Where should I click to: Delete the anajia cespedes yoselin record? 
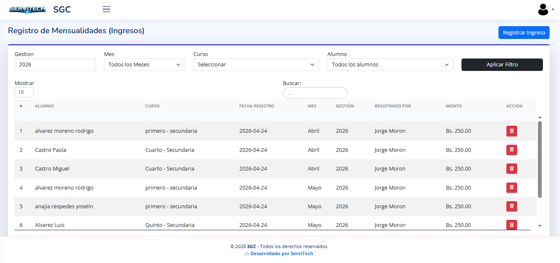[512, 206]
